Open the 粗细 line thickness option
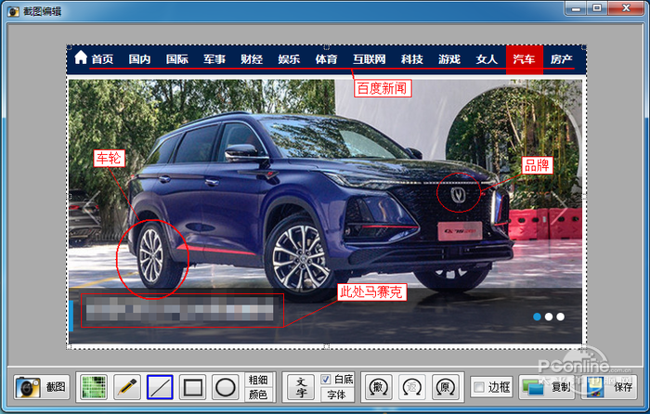 click(x=258, y=380)
